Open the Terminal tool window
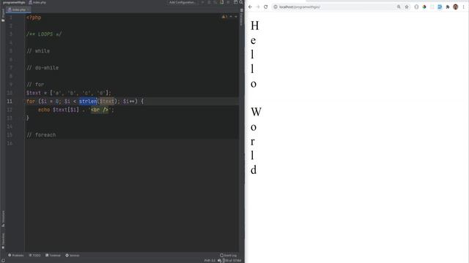Screen dimensions: 469x263 point(53,255)
